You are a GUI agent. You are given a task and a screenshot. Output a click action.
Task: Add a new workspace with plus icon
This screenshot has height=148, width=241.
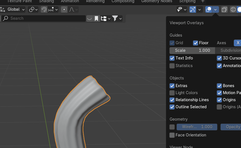tap(203, 1)
